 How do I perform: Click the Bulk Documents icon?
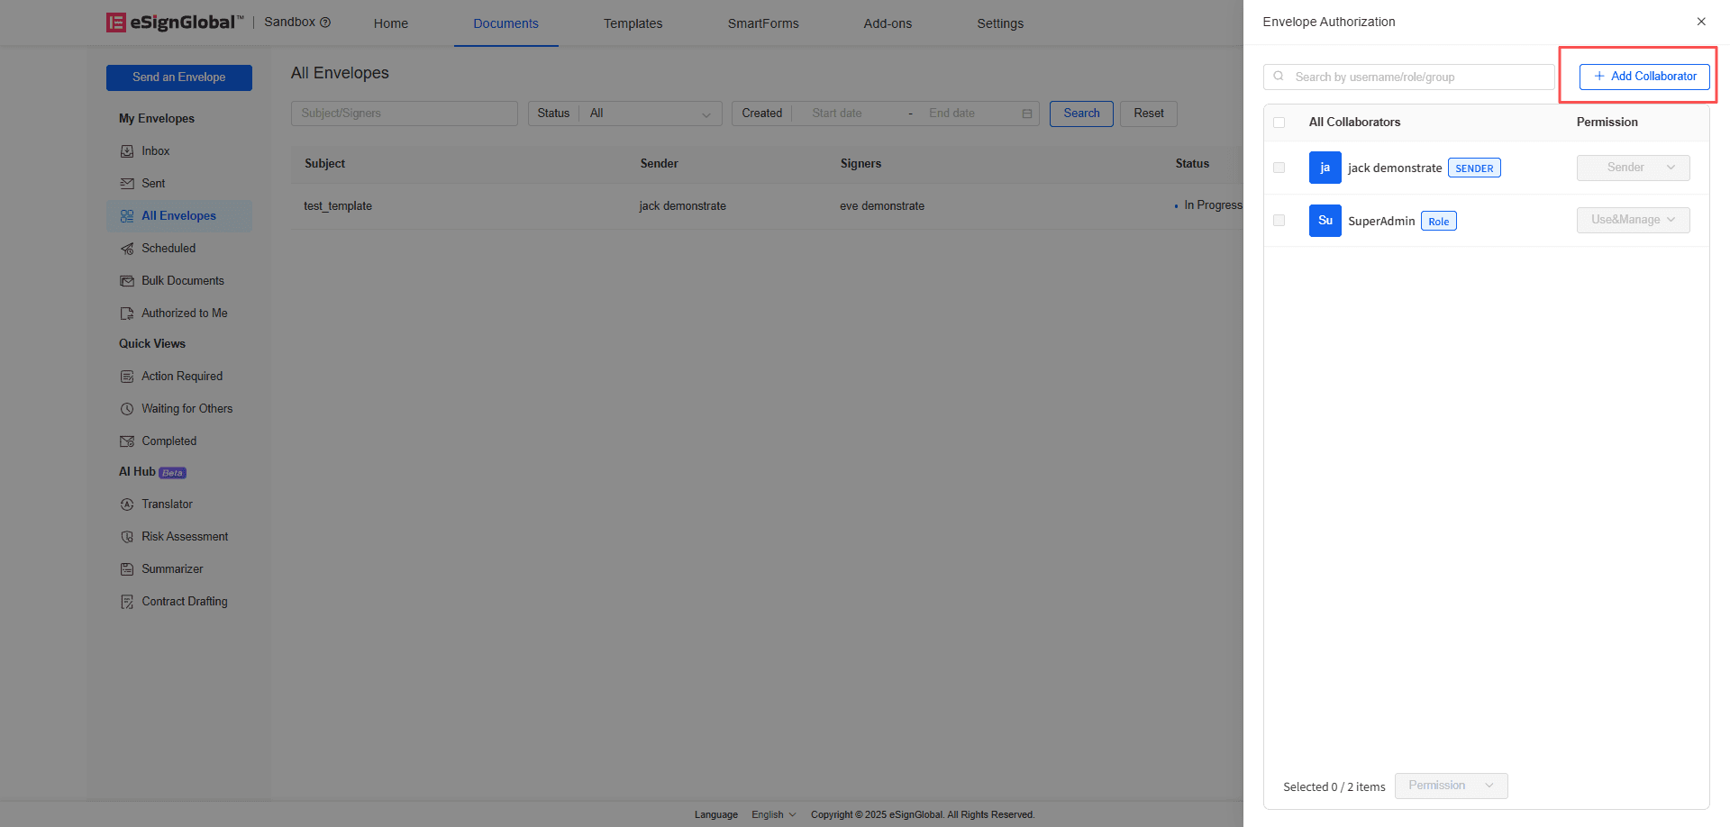pyautogui.click(x=127, y=281)
